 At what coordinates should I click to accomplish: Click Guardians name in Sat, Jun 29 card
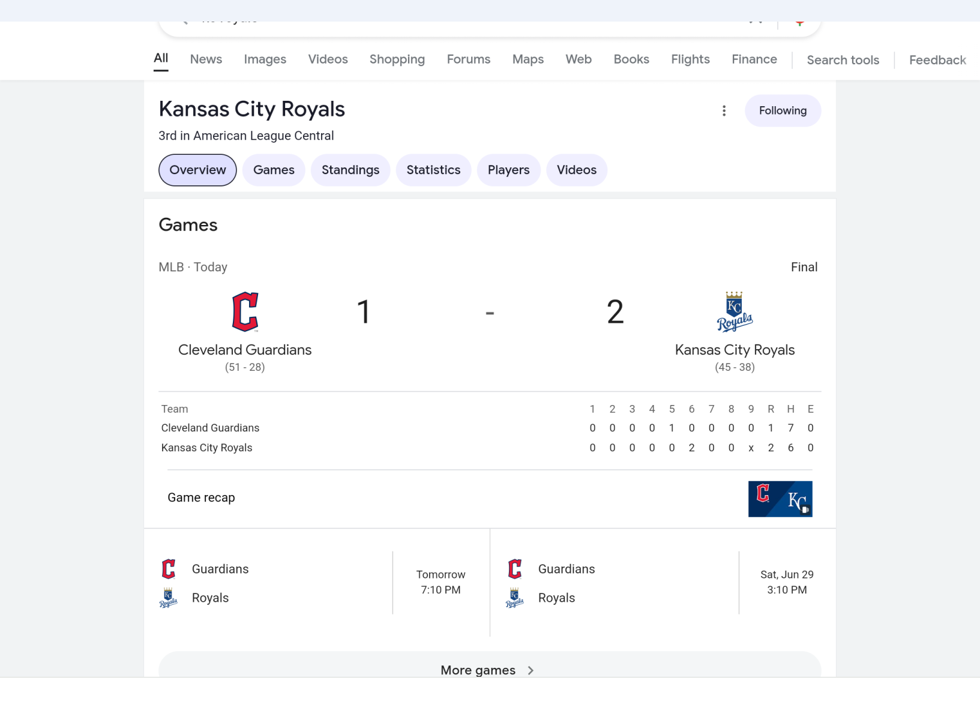coord(567,569)
